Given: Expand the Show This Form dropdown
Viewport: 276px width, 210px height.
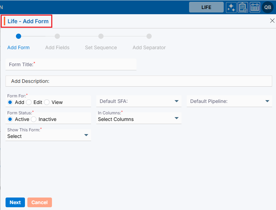Looking at the screenshot, I should coord(48,136).
